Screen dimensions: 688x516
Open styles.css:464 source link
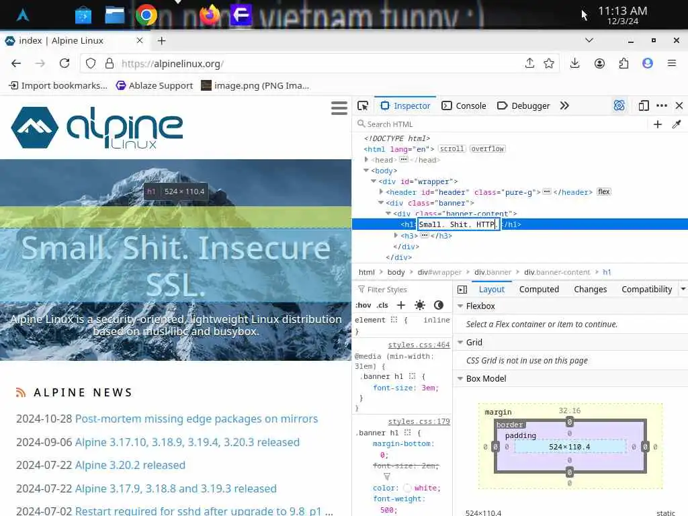[x=419, y=345]
